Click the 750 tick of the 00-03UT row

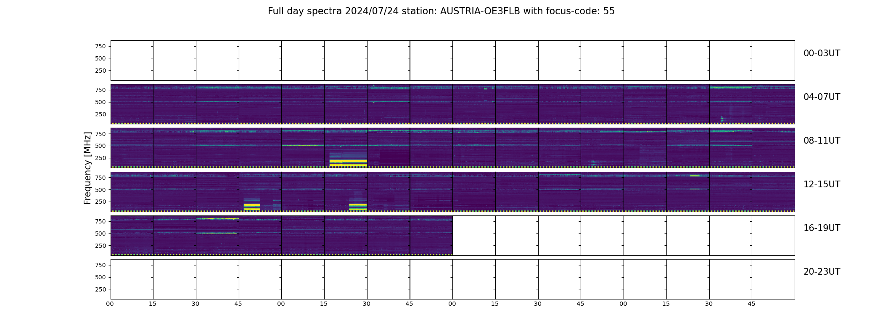[x=100, y=47]
